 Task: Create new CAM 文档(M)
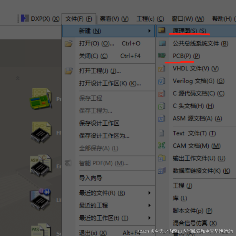click(196, 146)
